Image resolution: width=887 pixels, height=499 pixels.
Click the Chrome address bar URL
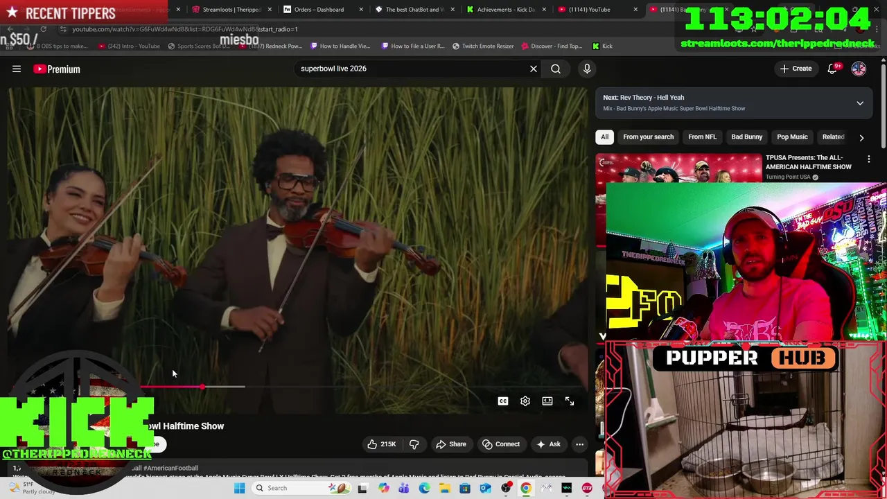(185, 29)
